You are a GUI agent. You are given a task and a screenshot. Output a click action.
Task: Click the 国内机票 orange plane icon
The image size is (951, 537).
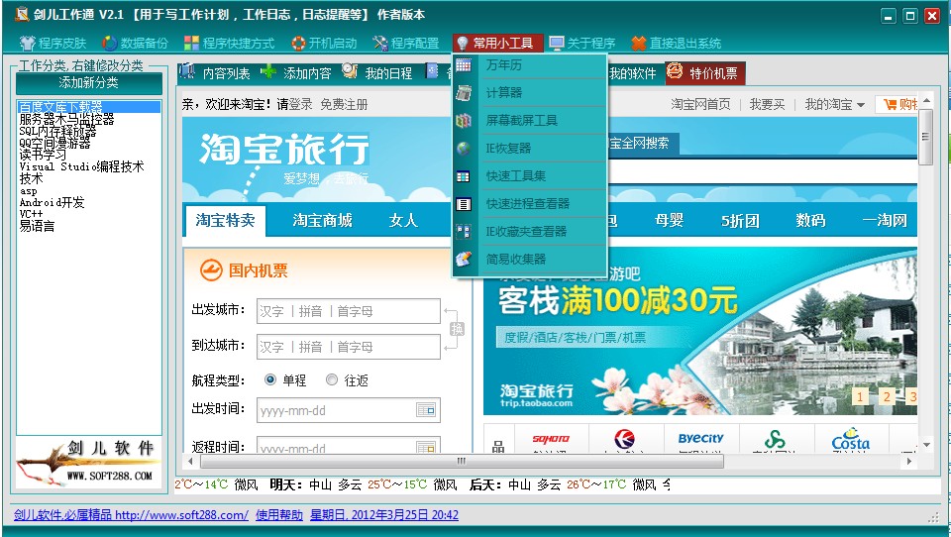[x=211, y=270]
